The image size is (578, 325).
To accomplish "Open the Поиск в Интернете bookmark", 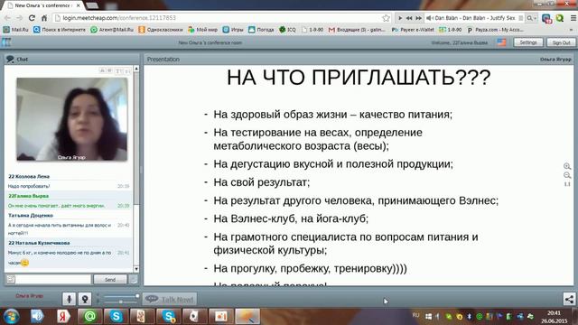I will 59,30.
